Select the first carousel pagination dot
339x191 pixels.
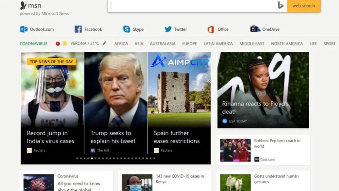pos(77,158)
